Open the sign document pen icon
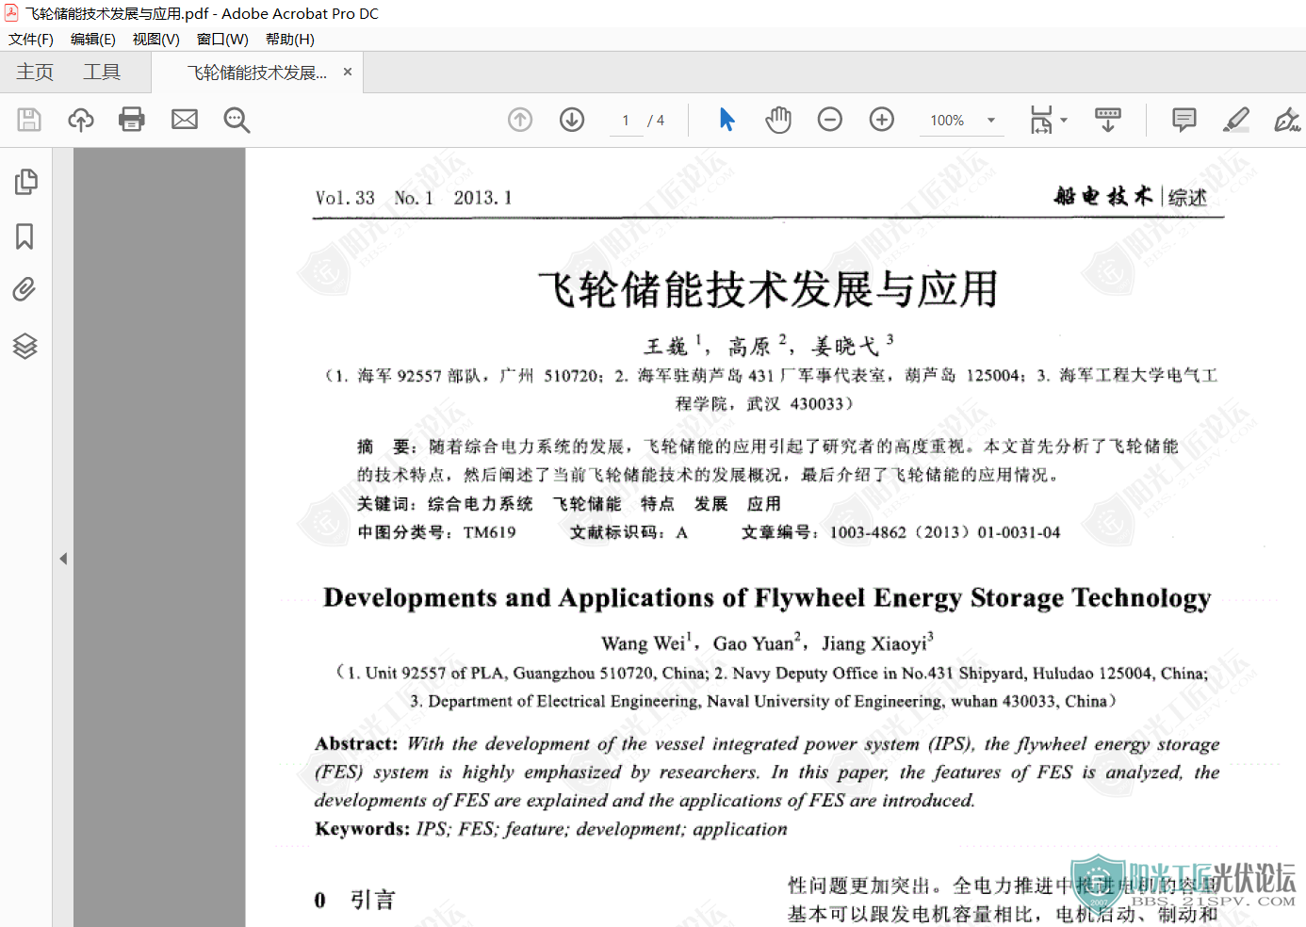The height and width of the screenshot is (927, 1306). point(1287,120)
